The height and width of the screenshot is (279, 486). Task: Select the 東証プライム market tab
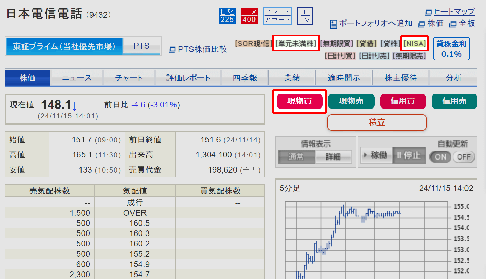(64, 46)
